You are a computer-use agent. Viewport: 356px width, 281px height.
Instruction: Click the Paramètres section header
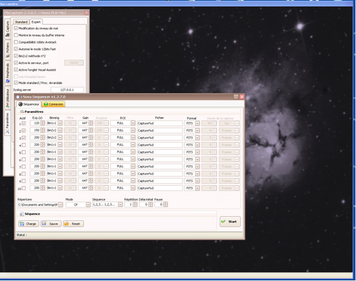[x=34, y=111]
